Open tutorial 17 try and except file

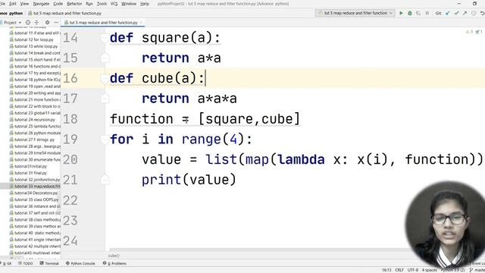coord(35,73)
